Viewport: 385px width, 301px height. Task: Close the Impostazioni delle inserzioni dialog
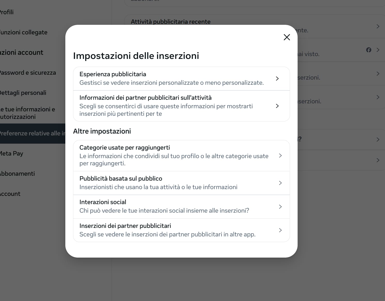(x=287, y=37)
